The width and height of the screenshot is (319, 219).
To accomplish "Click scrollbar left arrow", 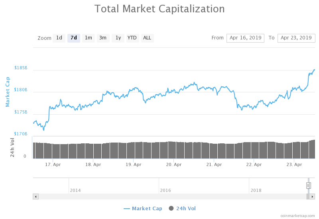I will (35, 196).
